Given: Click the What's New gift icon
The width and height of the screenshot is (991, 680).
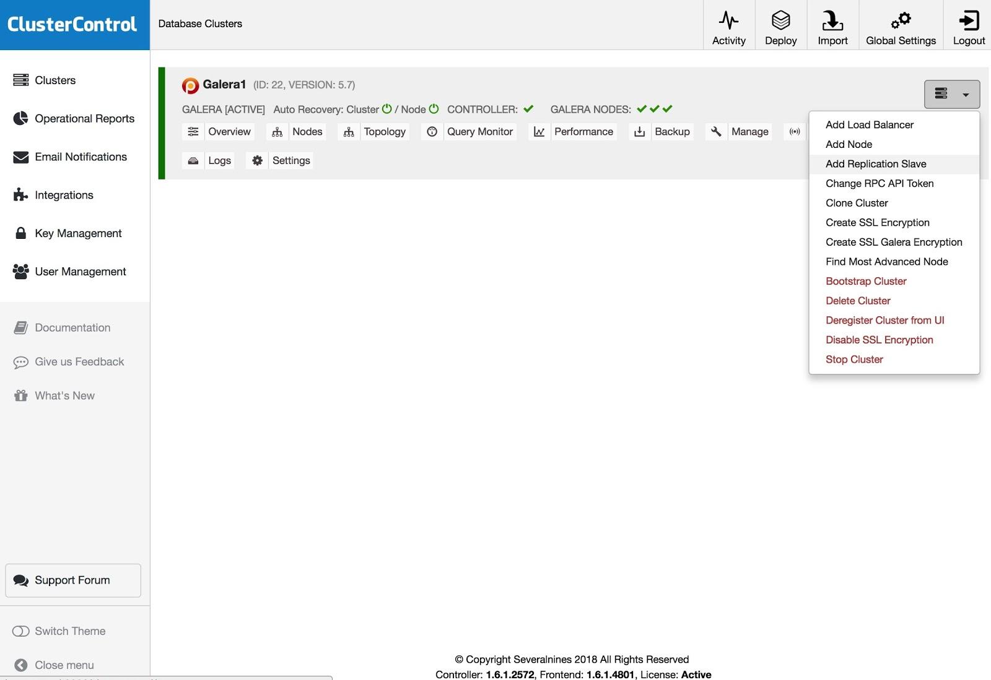Looking at the screenshot, I should pyautogui.click(x=21, y=396).
